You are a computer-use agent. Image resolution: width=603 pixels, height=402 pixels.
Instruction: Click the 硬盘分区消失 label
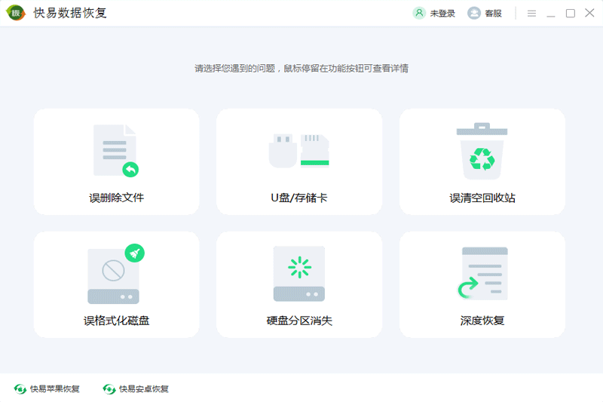point(299,321)
